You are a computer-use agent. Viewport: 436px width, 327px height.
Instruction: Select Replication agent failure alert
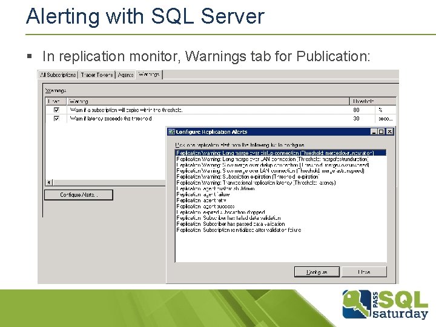(x=203, y=194)
